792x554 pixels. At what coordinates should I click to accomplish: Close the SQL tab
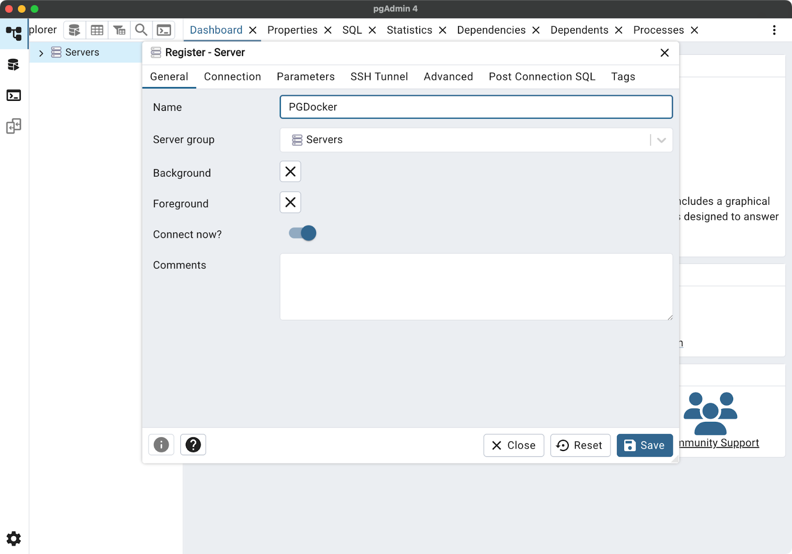click(372, 30)
